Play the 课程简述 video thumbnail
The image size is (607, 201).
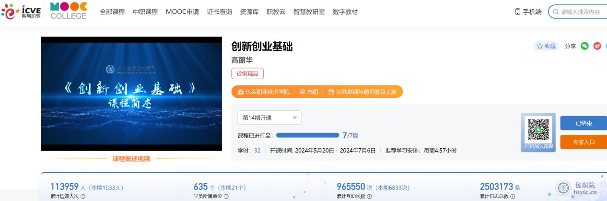point(131,94)
